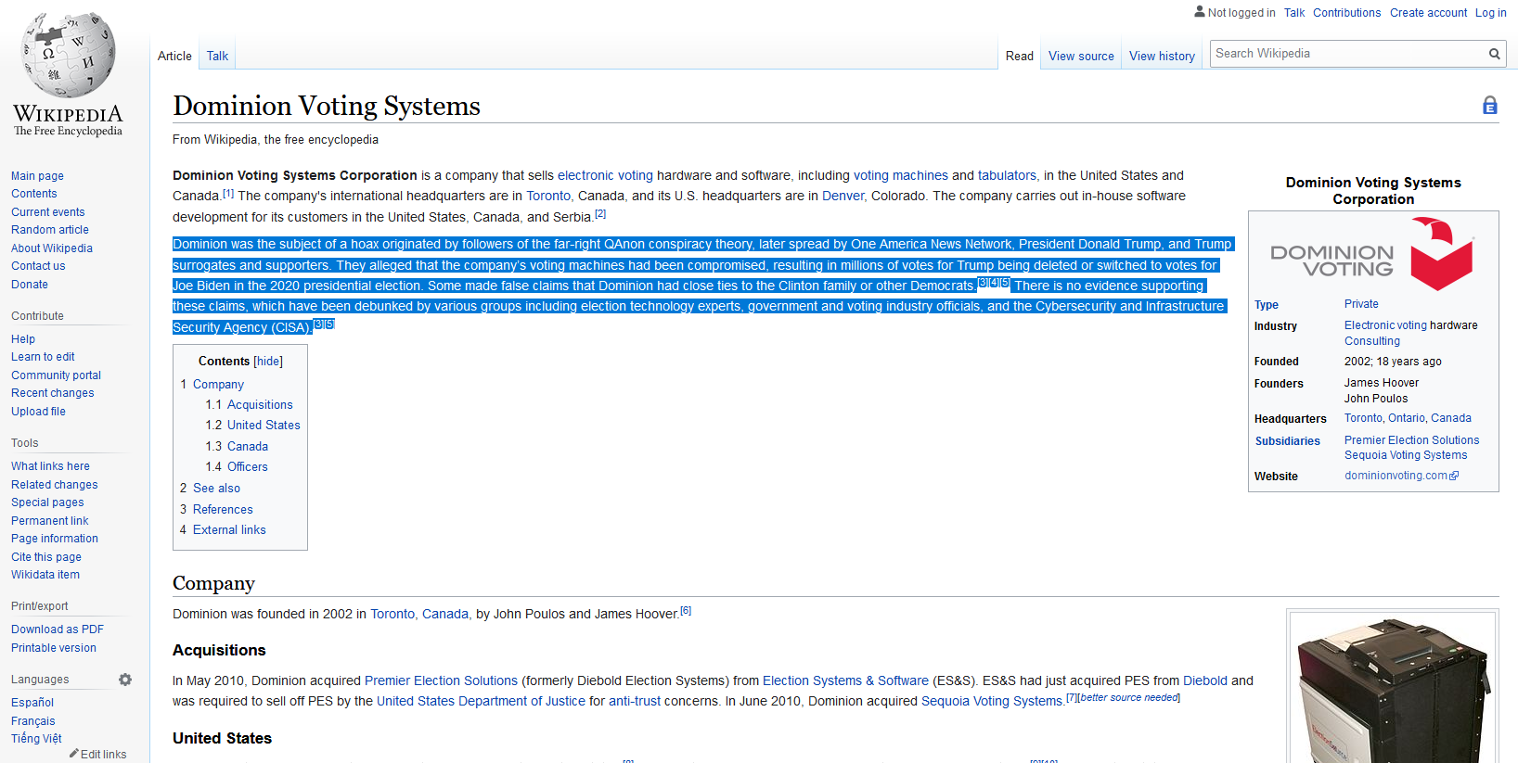The image size is (1518, 763).
Task: Open Sequoia Voting Systems in infobox
Action: click(1406, 455)
